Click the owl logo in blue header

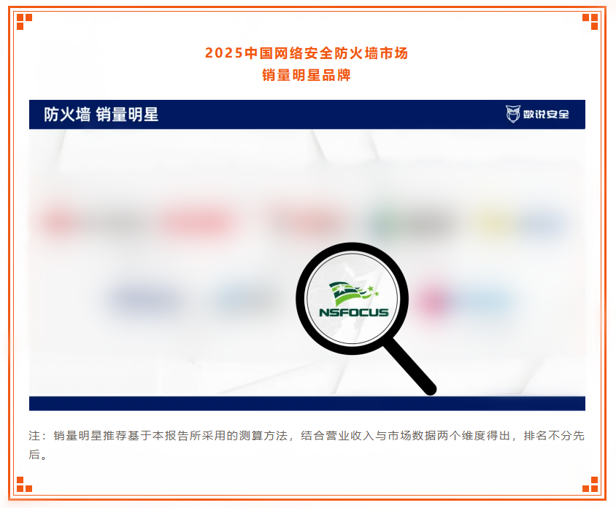pos(512,114)
